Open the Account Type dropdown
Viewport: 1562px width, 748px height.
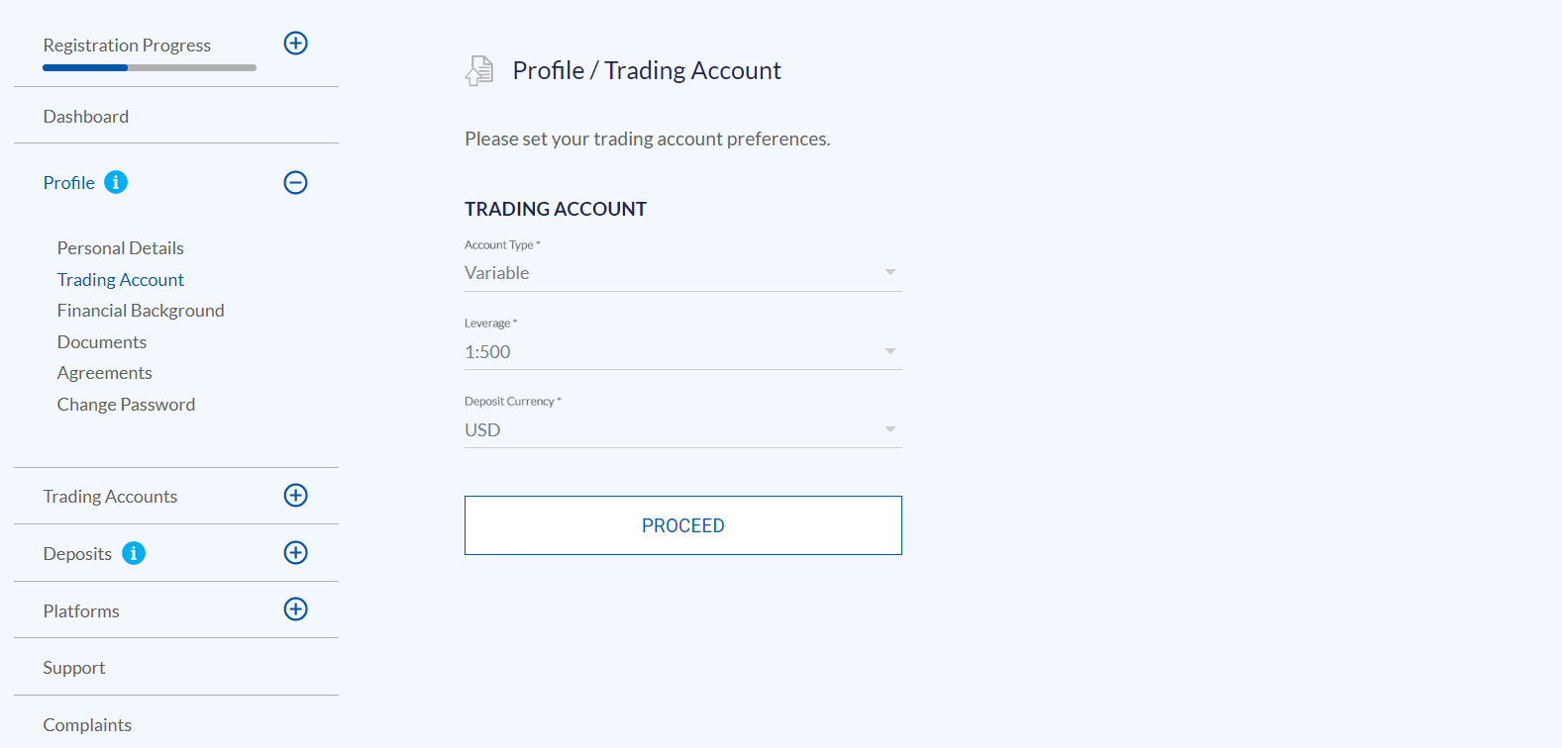[x=682, y=273]
